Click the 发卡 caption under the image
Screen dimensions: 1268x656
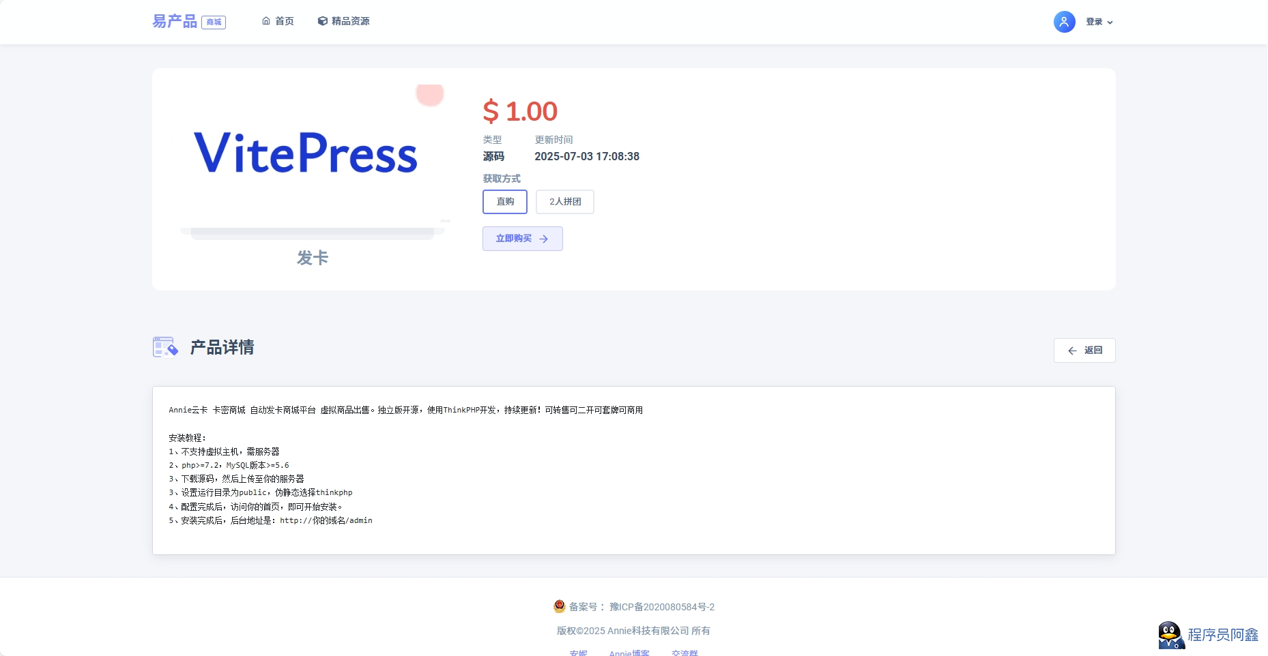(x=313, y=258)
